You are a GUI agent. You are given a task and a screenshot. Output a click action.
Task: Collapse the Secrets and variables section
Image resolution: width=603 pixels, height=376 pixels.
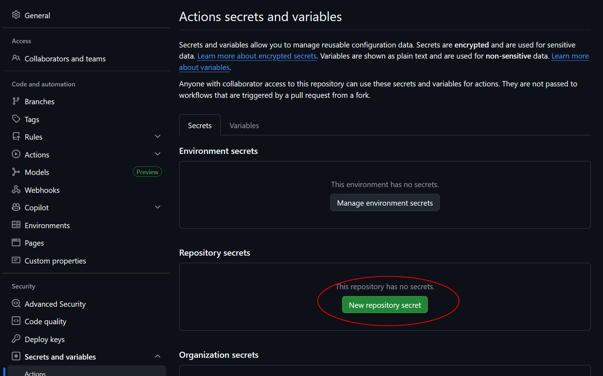click(x=158, y=356)
